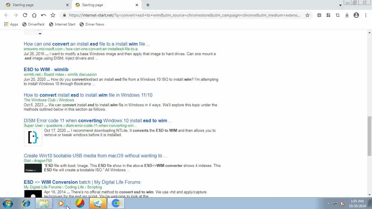Open the Internet Start bookmark
Viewport: 372px width, 209px height.
(x=62, y=24)
